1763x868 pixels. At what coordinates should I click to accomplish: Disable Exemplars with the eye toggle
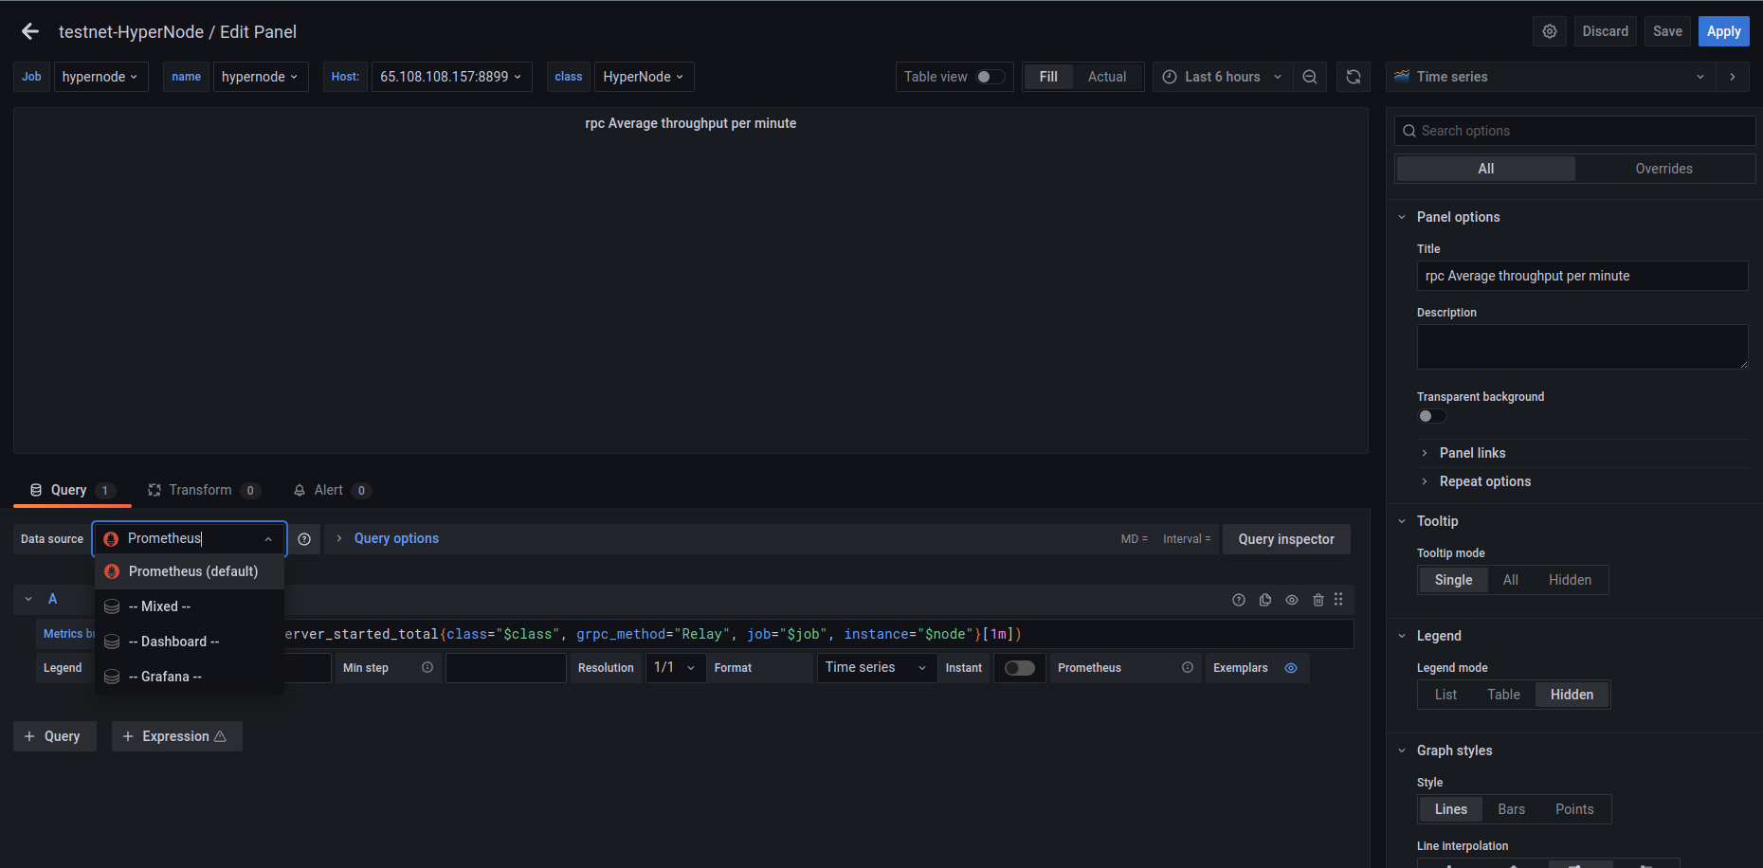coord(1291,668)
